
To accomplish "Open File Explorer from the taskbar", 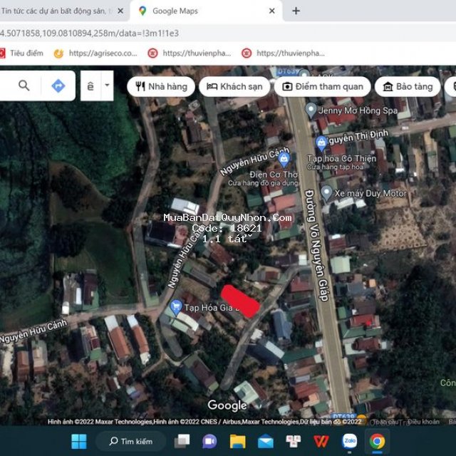I will coord(237,441).
